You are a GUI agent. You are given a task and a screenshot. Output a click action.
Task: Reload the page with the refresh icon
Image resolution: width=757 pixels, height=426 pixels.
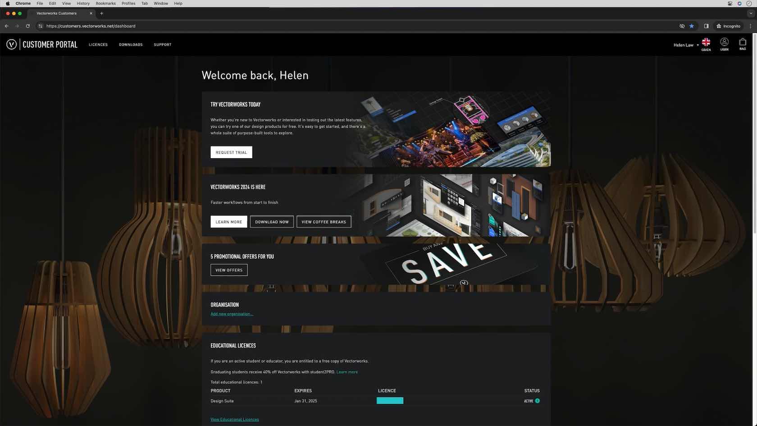click(27, 26)
